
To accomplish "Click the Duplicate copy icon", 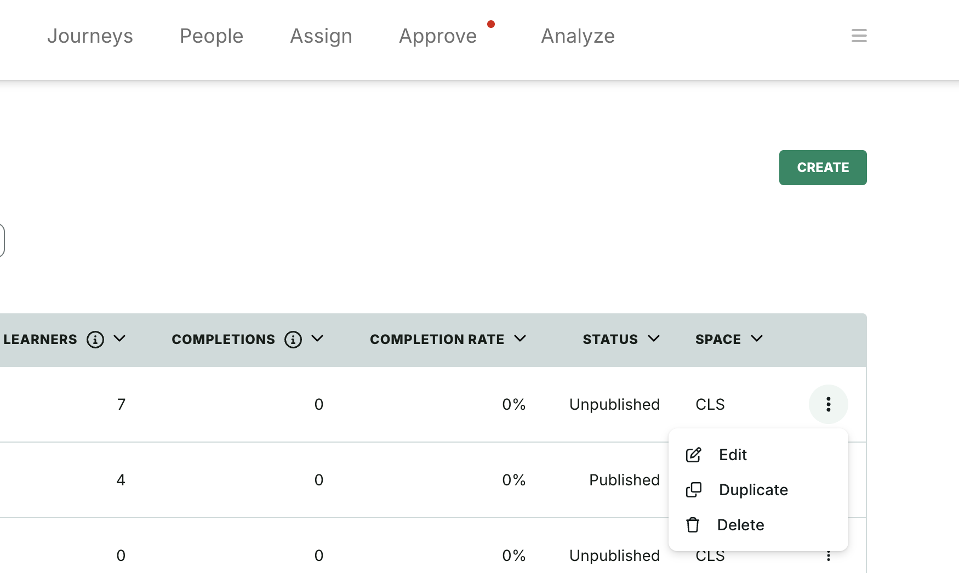I will [693, 490].
